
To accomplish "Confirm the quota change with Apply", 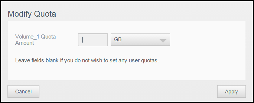I will pyautogui.click(x=231, y=91).
